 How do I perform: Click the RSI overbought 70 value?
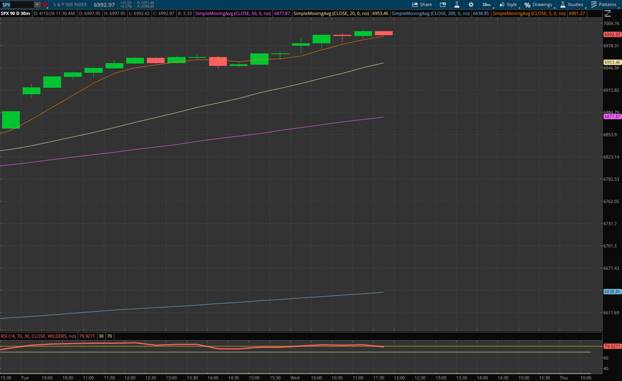[x=109, y=336]
